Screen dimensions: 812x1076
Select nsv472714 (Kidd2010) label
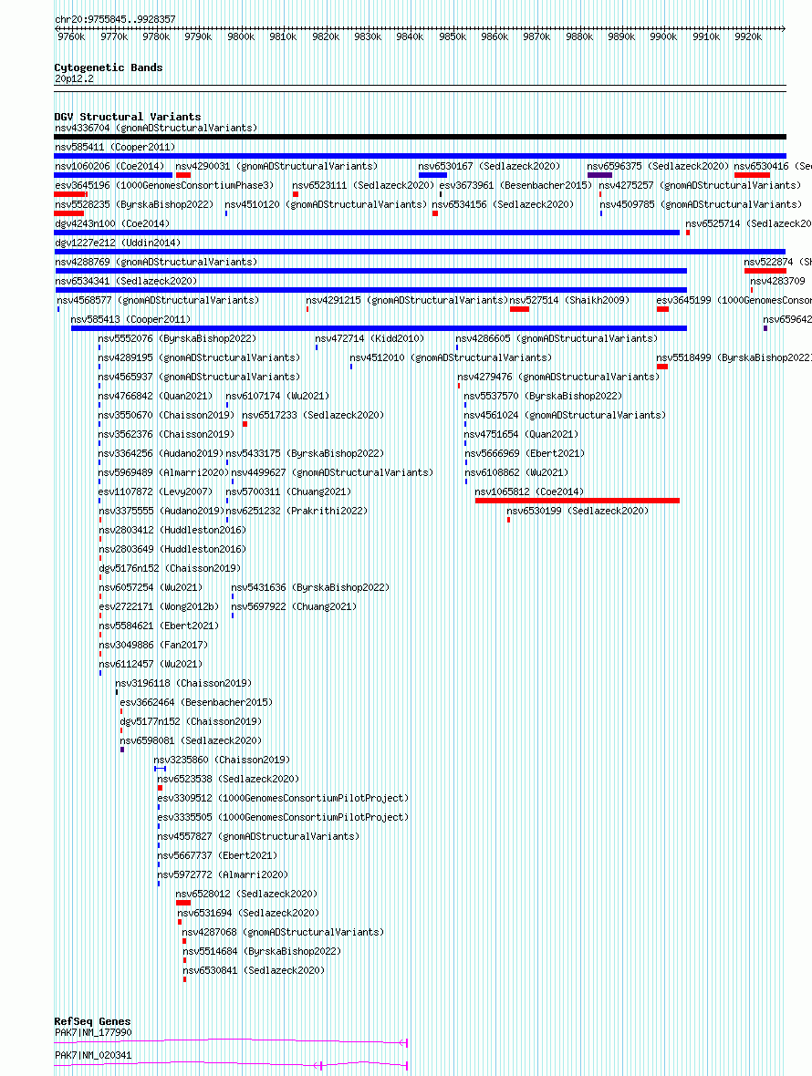(x=370, y=339)
